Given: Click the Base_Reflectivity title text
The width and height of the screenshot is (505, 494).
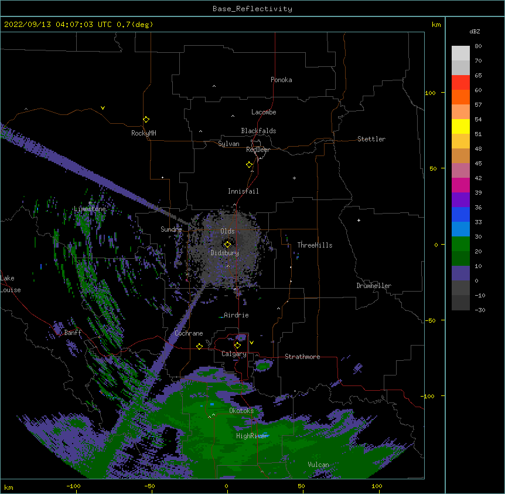Looking at the screenshot, I should tap(252, 9).
